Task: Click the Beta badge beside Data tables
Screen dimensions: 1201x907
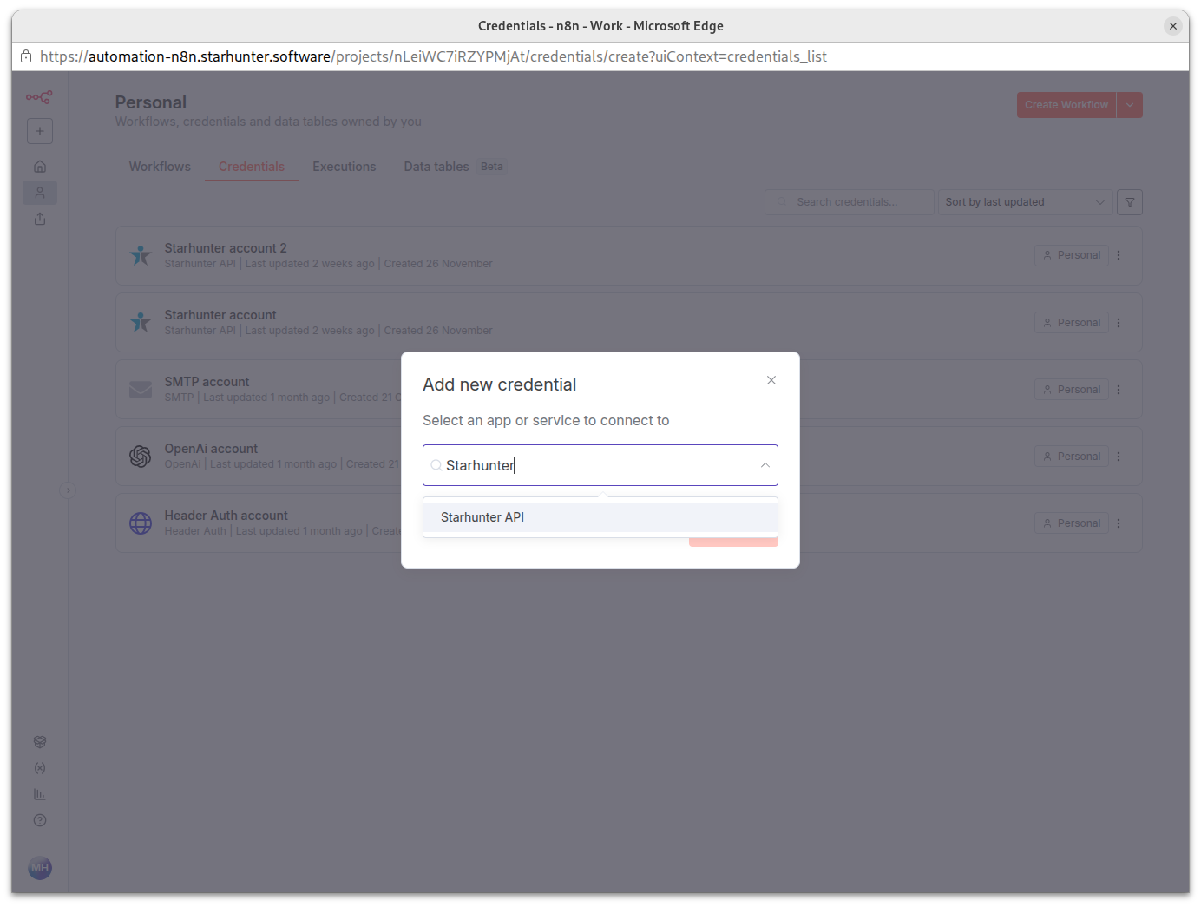Action: 492,167
